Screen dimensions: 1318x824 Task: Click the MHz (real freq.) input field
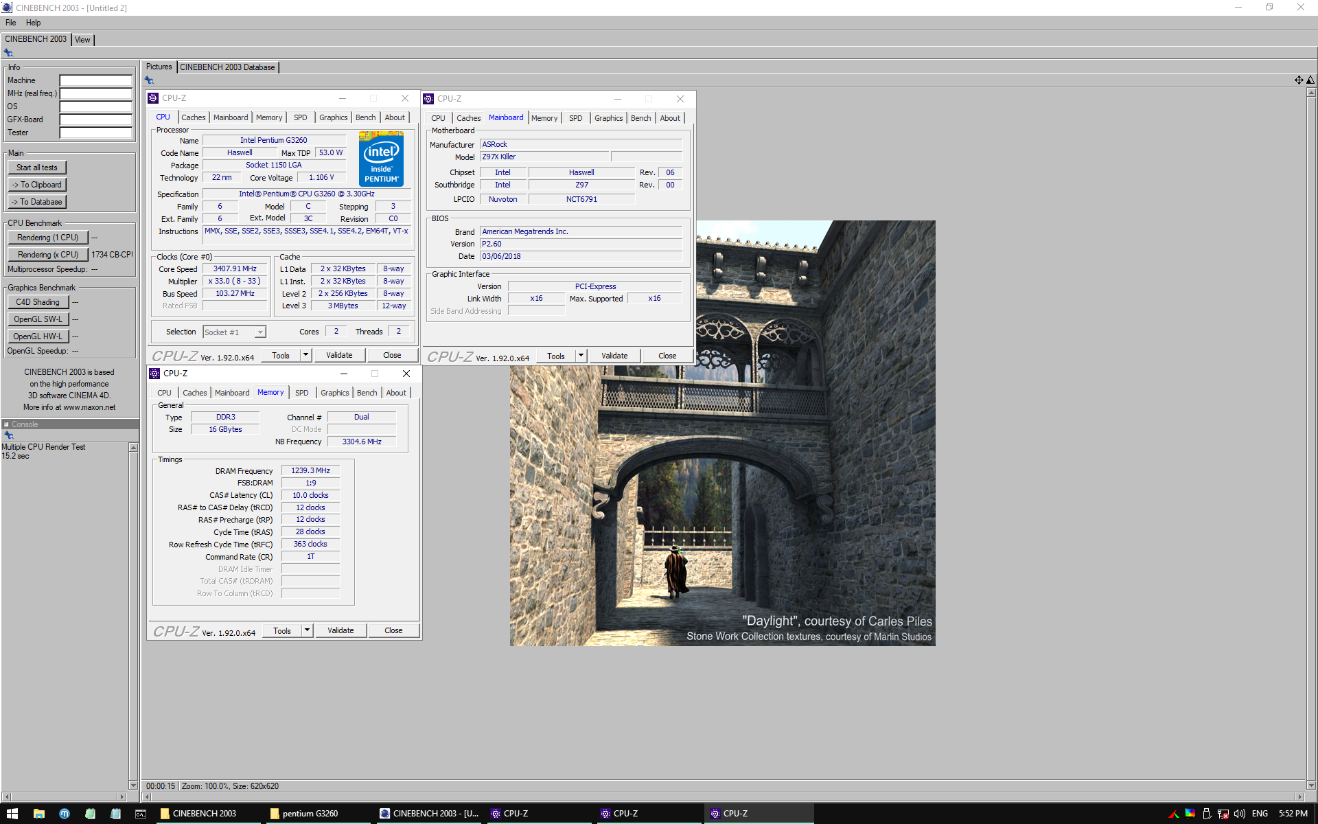pyautogui.click(x=95, y=93)
